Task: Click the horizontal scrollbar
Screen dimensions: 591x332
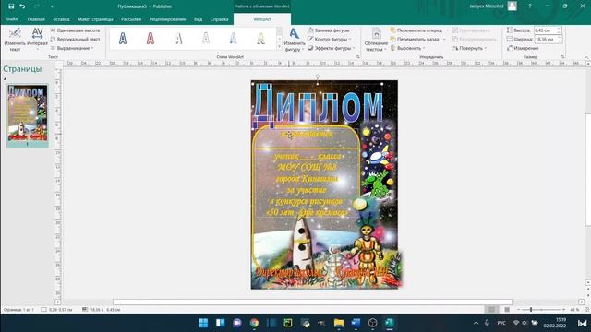Action: coord(312,302)
